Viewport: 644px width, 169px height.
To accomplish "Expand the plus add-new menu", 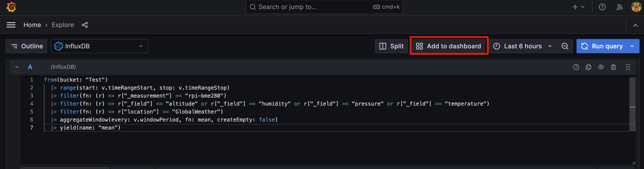I will point(578,7).
